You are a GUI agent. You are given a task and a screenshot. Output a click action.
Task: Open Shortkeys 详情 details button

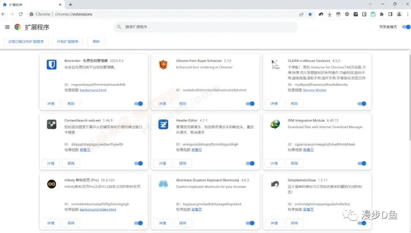(163, 223)
